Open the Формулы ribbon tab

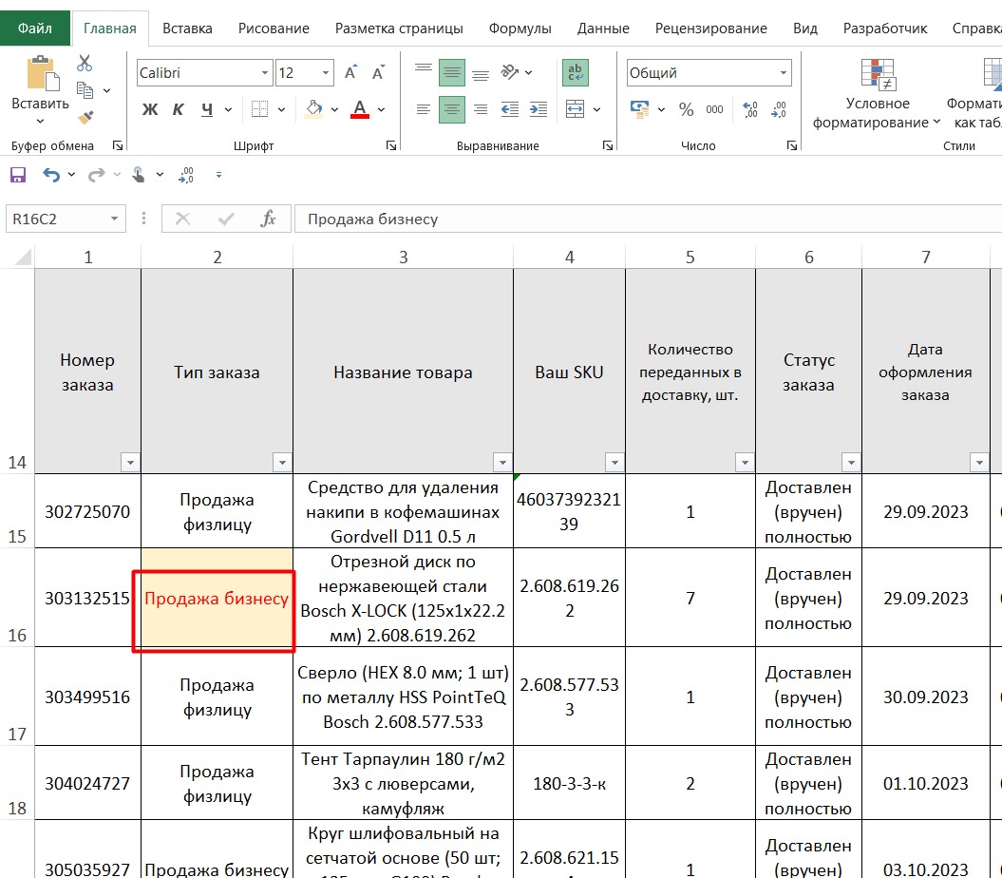click(x=520, y=29)
